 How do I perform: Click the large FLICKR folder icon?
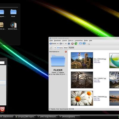coord(58,61)
